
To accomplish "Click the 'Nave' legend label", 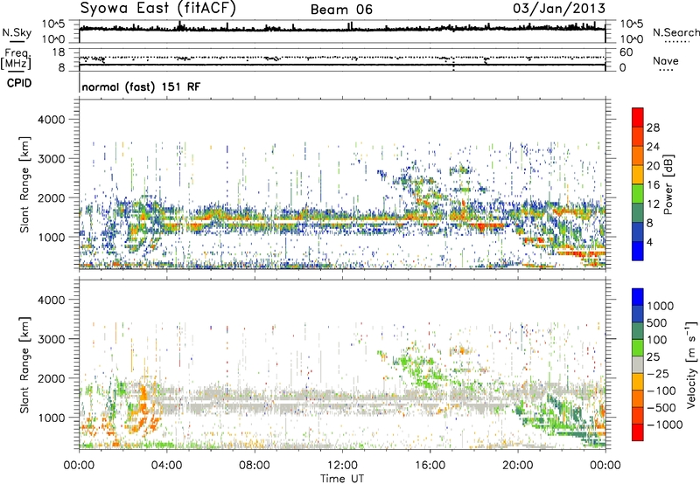I will point(666,61).
